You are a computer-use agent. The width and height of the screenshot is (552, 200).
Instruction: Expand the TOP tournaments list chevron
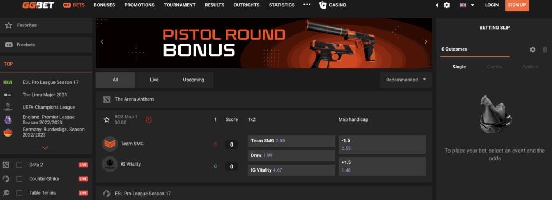click(x=45, y=148)
